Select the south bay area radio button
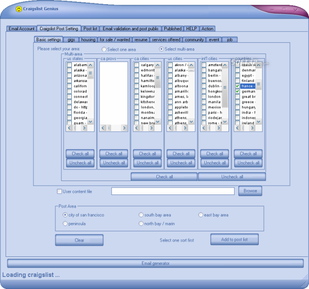Screen dimensions: 309x289 [x=141, y=215]
